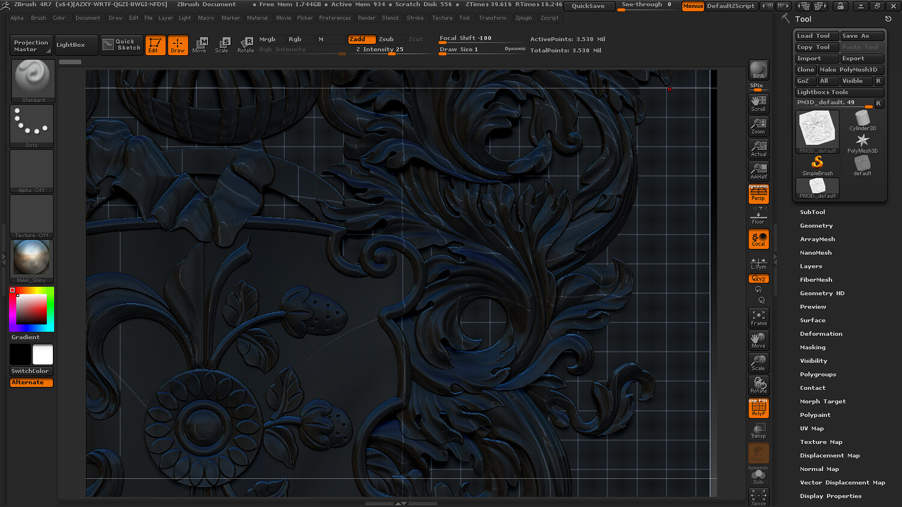This screenshot has height=507, width=902.
Task: Open the Standard brush picker
Action: (33, 81)
